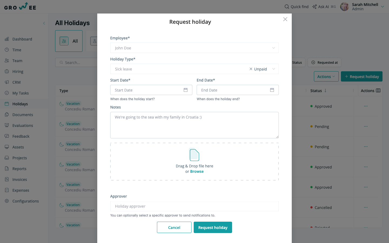Image resolution: width=389 pixels, height=243 pixels.
Task: Submit with the Request holiday dialog button
Action: (x=213, y=227)
